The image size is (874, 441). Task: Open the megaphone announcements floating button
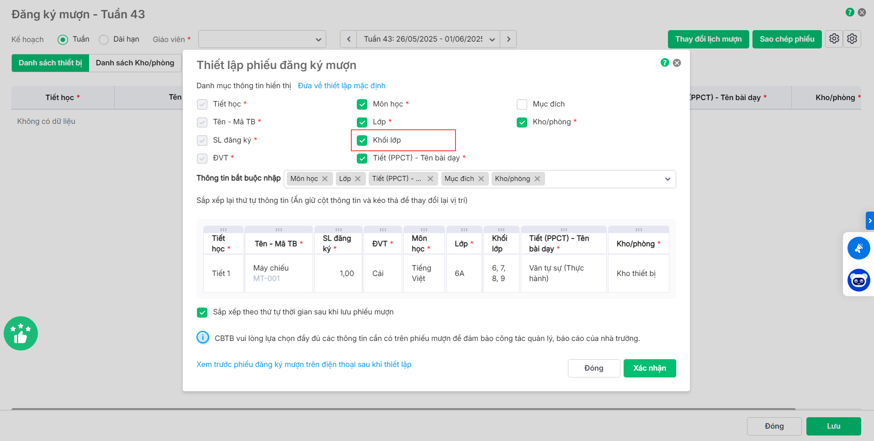(x=859, y=248)
